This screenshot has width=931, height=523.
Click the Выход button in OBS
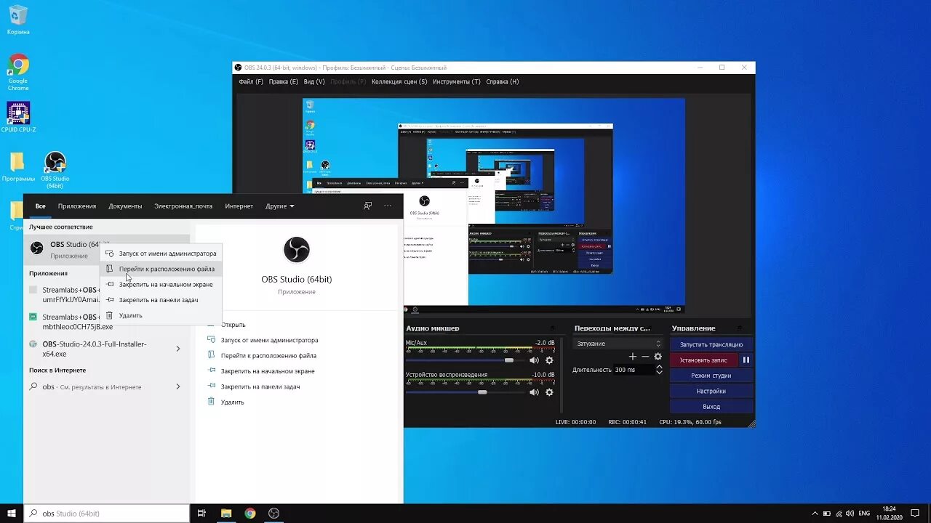coord(711,407)
